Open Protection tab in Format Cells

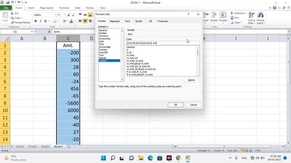[163, 21]
